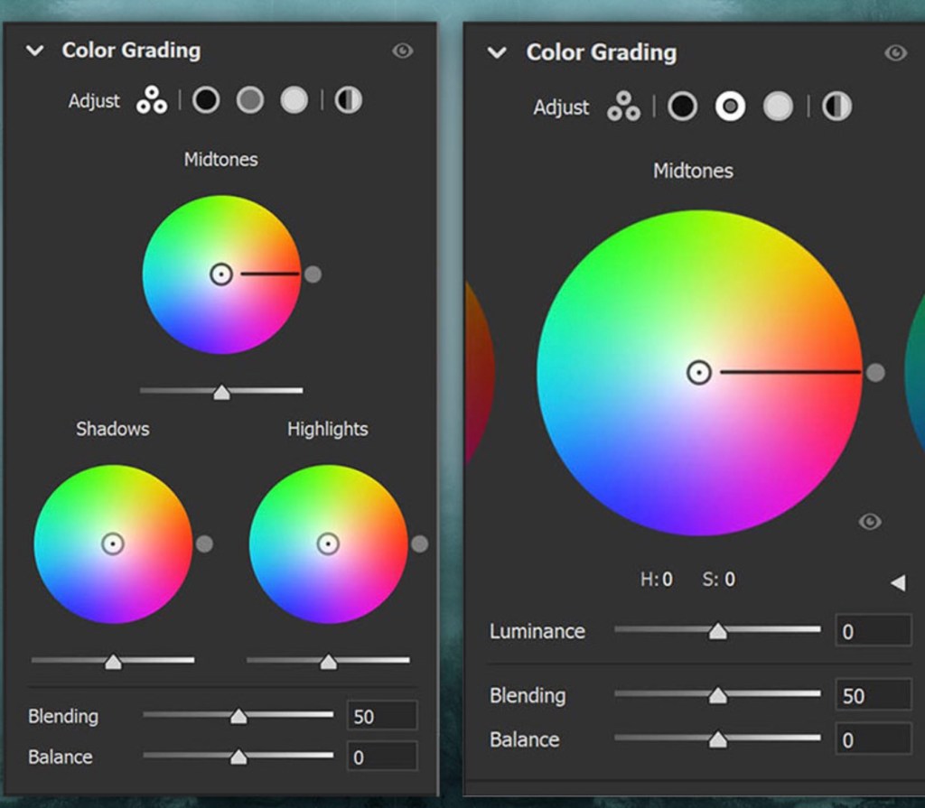Image resolution: width=925 pixels, height=808 pixels.
Task: Select the Shadows adjust icon in the right panel
Action: pyautogui.click(x=683, y=107)
